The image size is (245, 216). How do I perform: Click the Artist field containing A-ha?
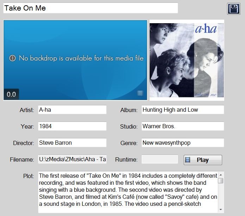tap(72, 110)
